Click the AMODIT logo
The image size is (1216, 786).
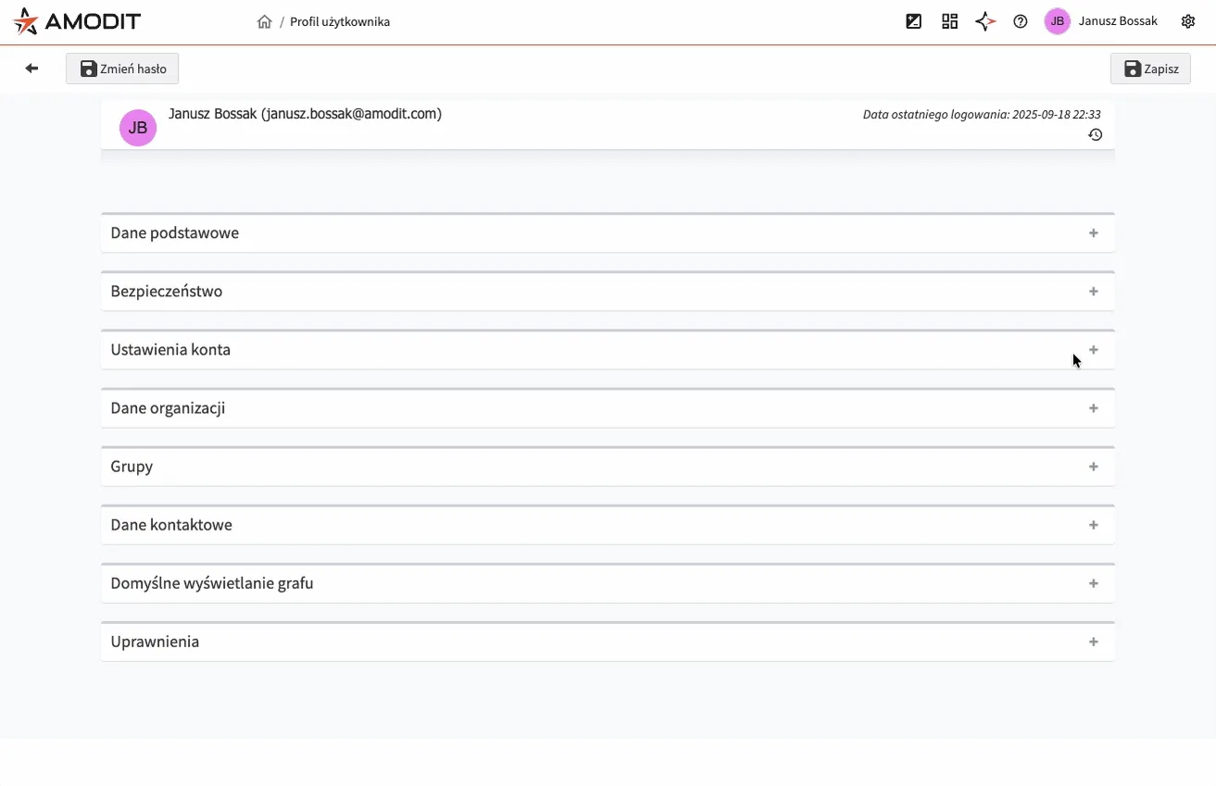(x=77, y=21)
